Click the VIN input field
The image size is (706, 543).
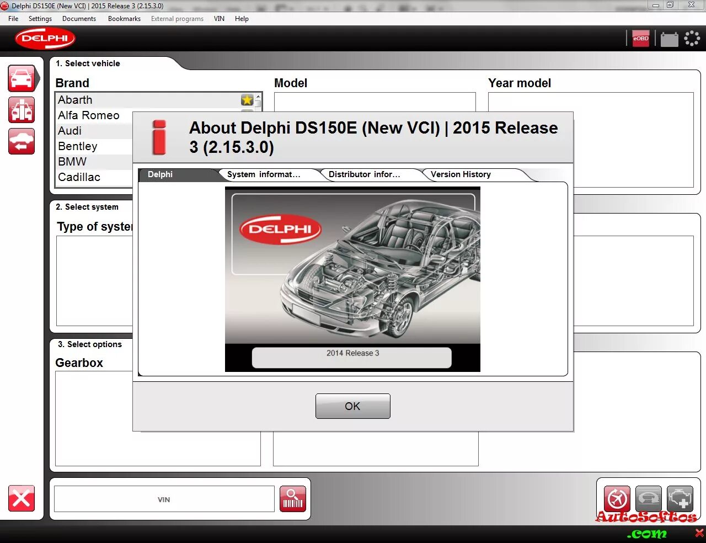click(164, 499)
